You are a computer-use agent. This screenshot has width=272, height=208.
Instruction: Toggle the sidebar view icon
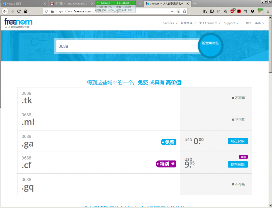click(x=212, y=11)
